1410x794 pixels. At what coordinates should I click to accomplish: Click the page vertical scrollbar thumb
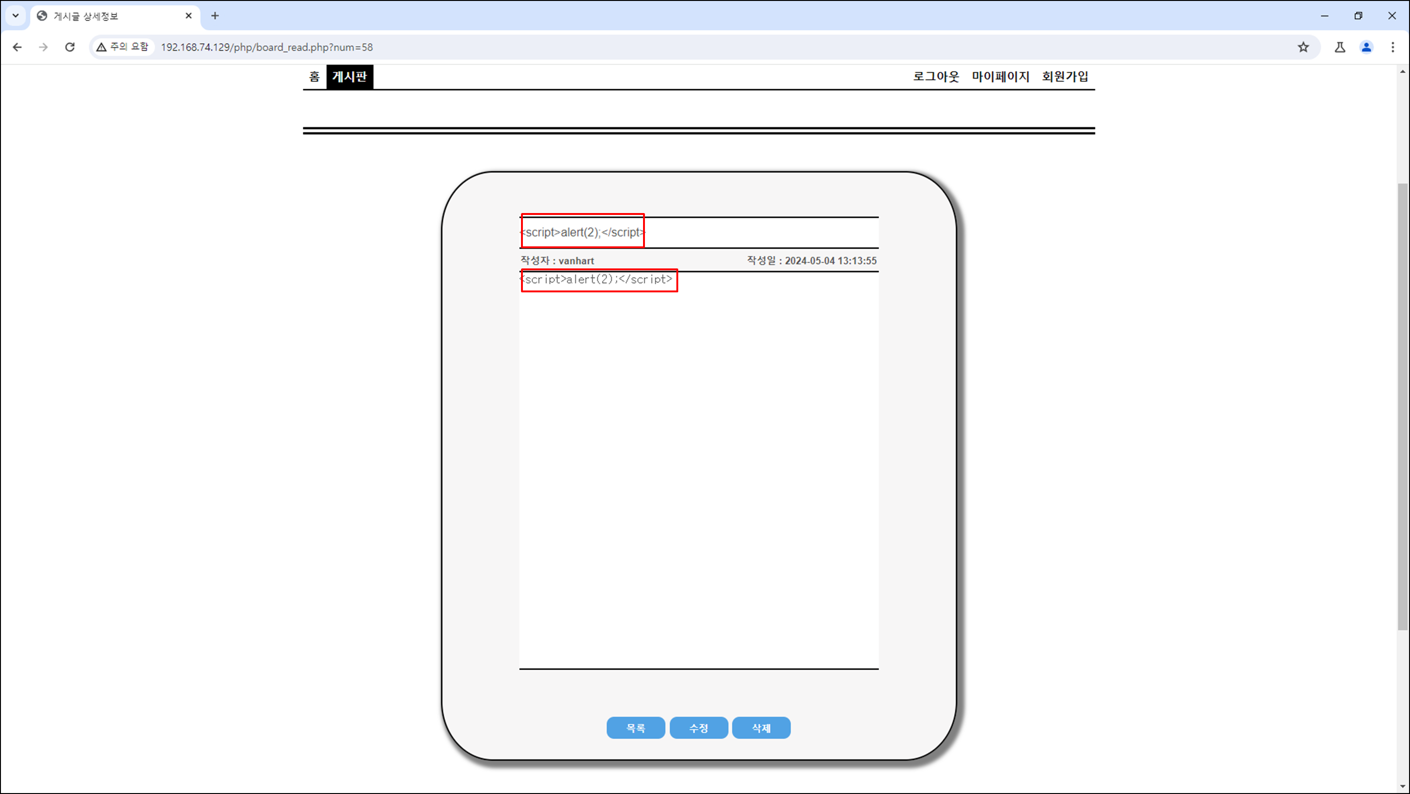coord(1403,406)
